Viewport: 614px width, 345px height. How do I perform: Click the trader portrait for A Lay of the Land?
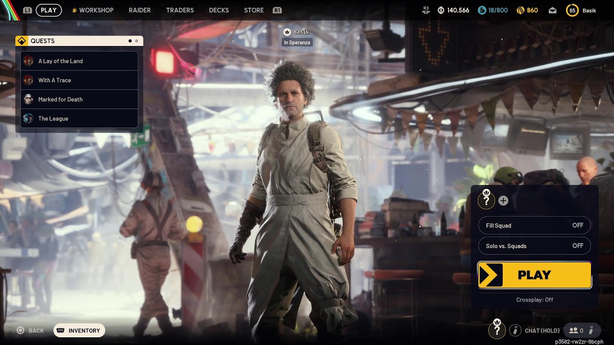[28, 61]
